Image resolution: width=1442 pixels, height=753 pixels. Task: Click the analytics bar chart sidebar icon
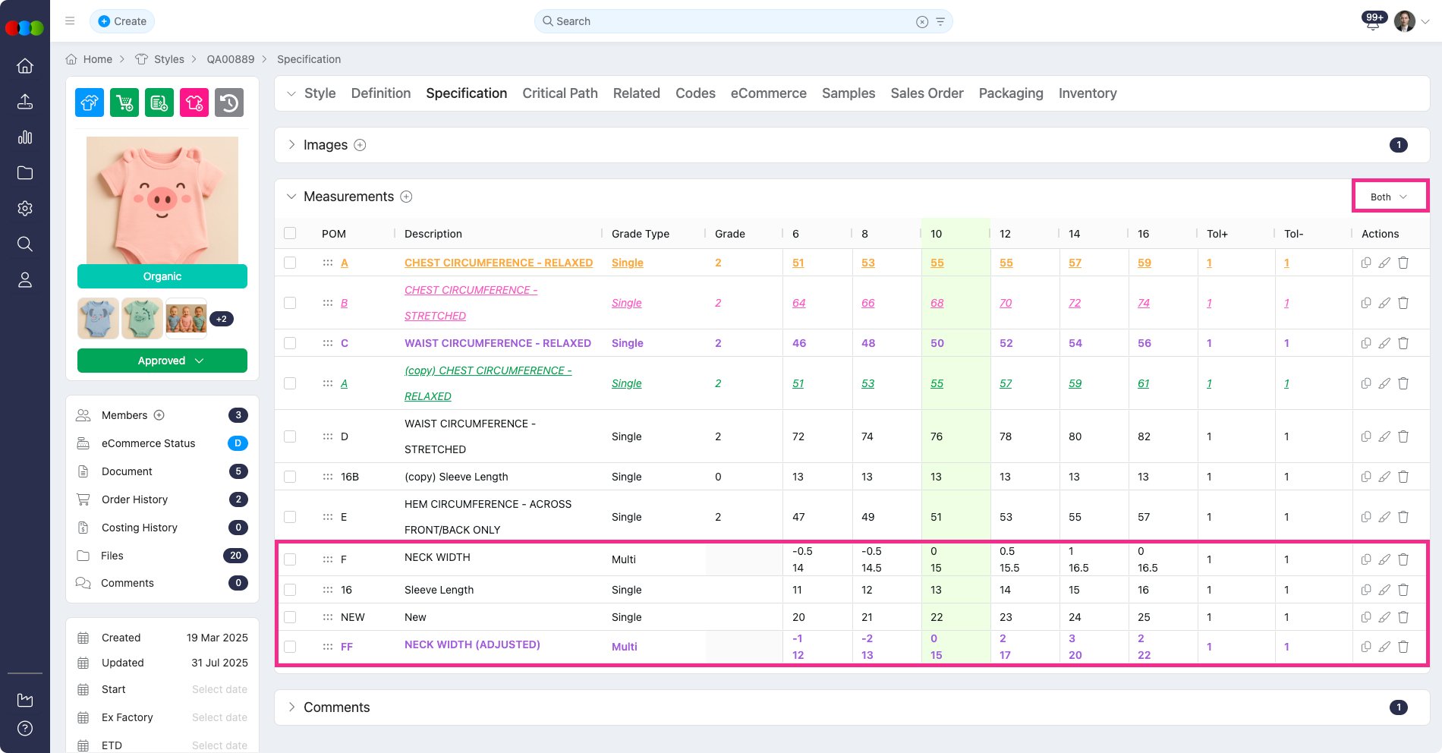pyautogui.click(x=25, y=137)
